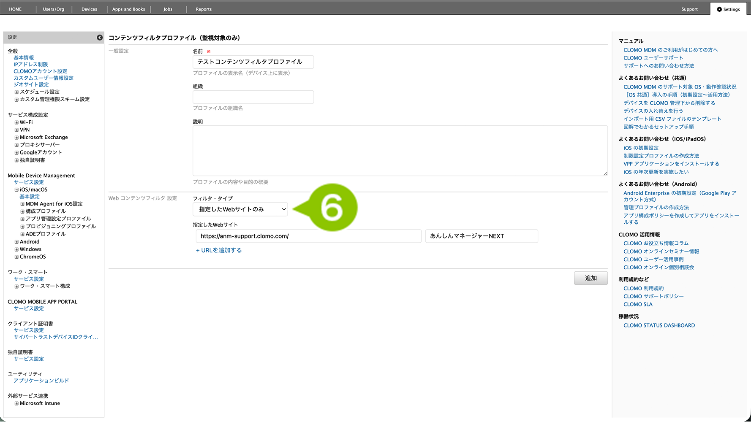The height and width of the screenshot is (422, 751).
Task: Expand the Microsoft Intune tree node
Action: [16, 404]
